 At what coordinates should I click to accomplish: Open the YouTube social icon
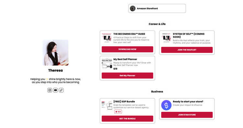55,90
